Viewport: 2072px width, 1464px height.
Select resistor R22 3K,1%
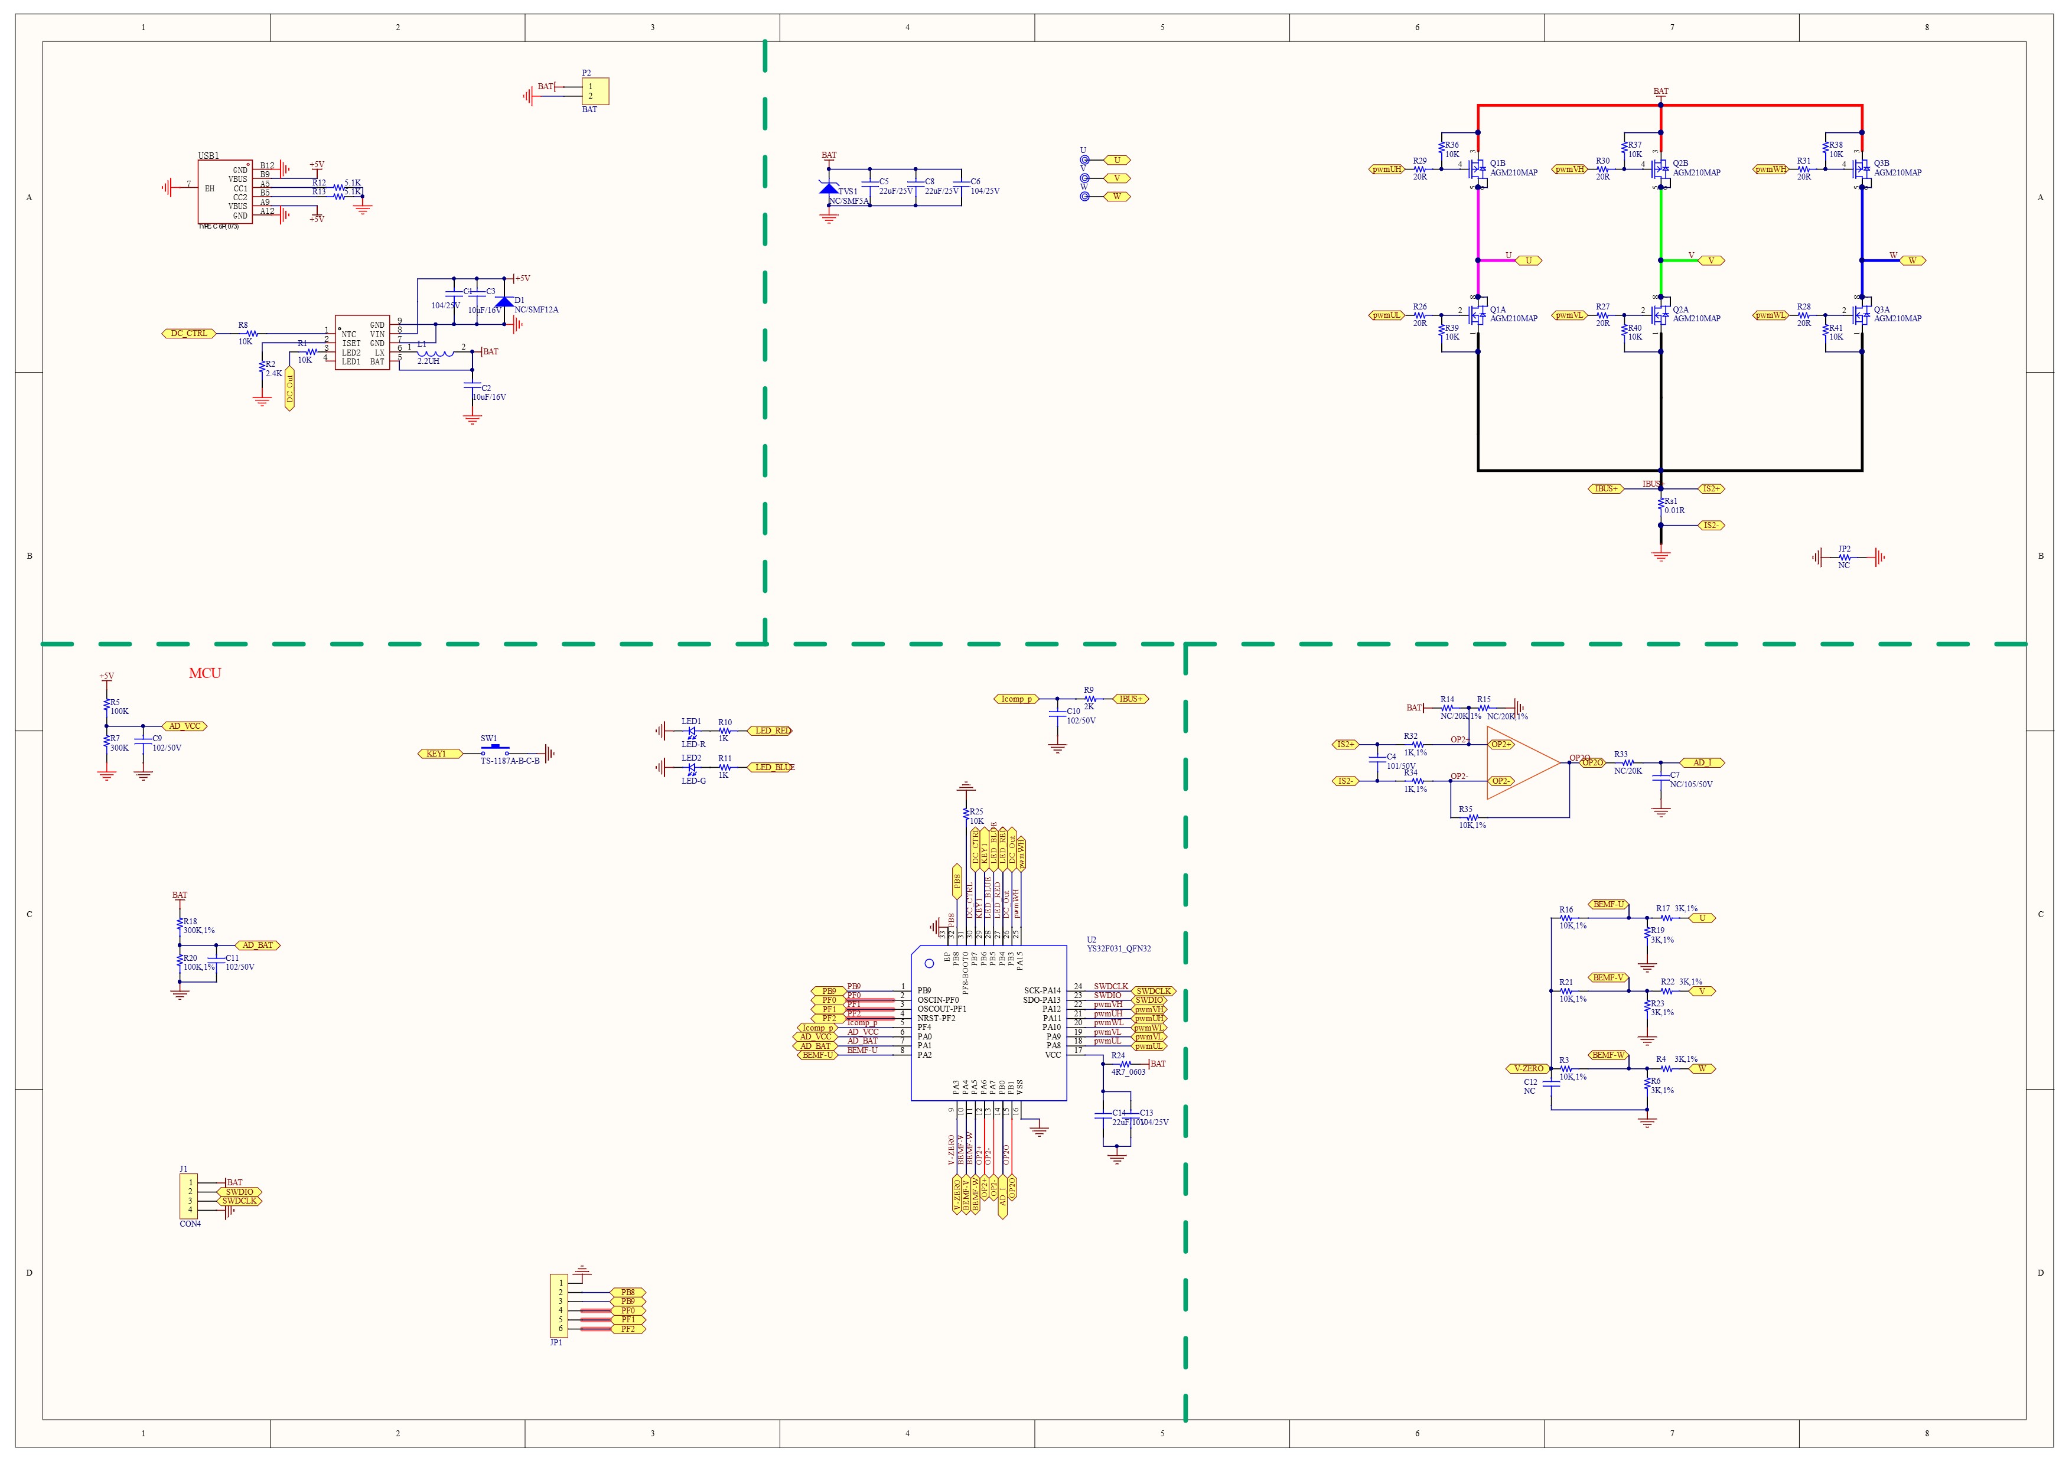[1668, 992]
